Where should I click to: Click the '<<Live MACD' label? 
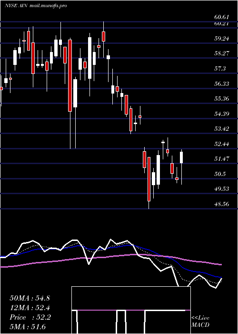coord(200,321)
